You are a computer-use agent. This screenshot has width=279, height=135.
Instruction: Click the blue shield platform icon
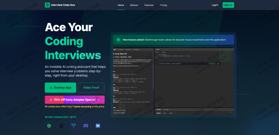pyautogui.click(x=73, y=126)
